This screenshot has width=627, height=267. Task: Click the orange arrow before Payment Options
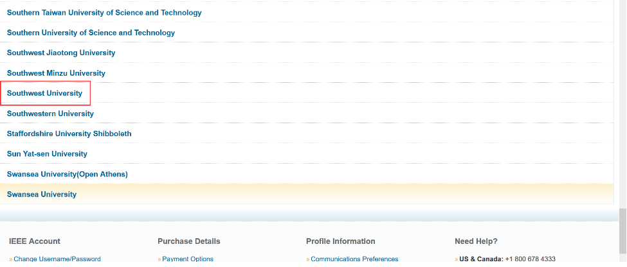tap(159, 259)
